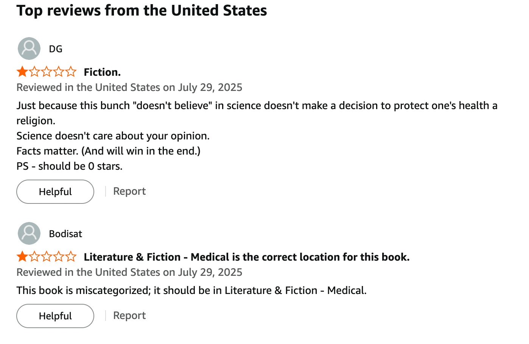This screenshot has height=344, width=529.
Task: Click the middle star on Bodisat's rating
Action: point(47,256)
